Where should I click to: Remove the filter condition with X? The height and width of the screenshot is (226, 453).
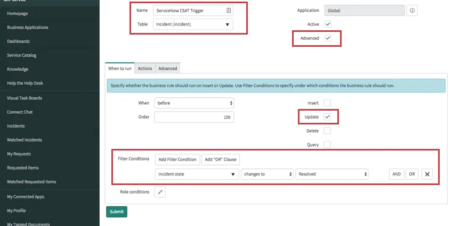click(427, 174)
